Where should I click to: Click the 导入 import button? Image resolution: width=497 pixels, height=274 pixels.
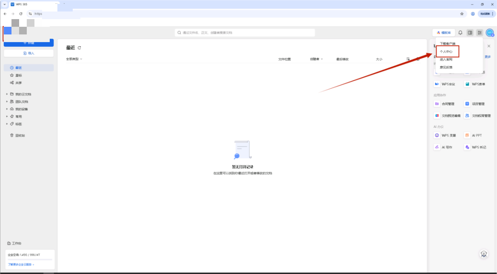tap(28, 53)
